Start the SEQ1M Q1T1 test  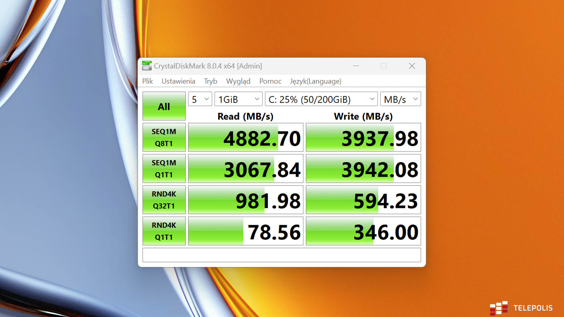pos(164,169)
